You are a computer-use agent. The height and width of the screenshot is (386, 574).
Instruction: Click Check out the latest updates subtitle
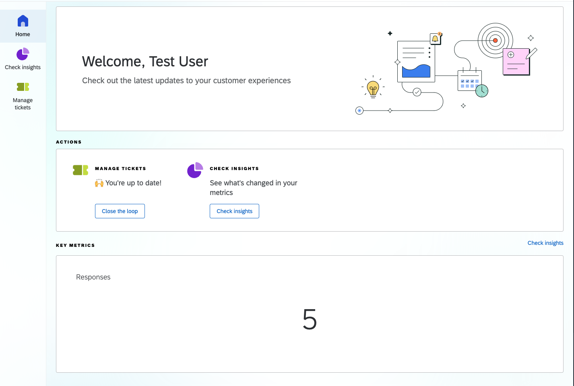[x=186, y=80]
